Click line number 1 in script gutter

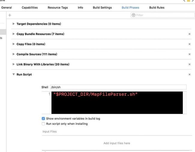point(49,94)
